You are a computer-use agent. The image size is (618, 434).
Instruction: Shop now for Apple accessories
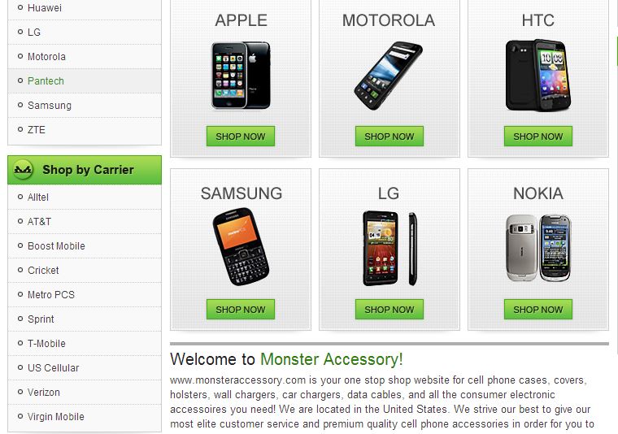(x=241, y=137)
